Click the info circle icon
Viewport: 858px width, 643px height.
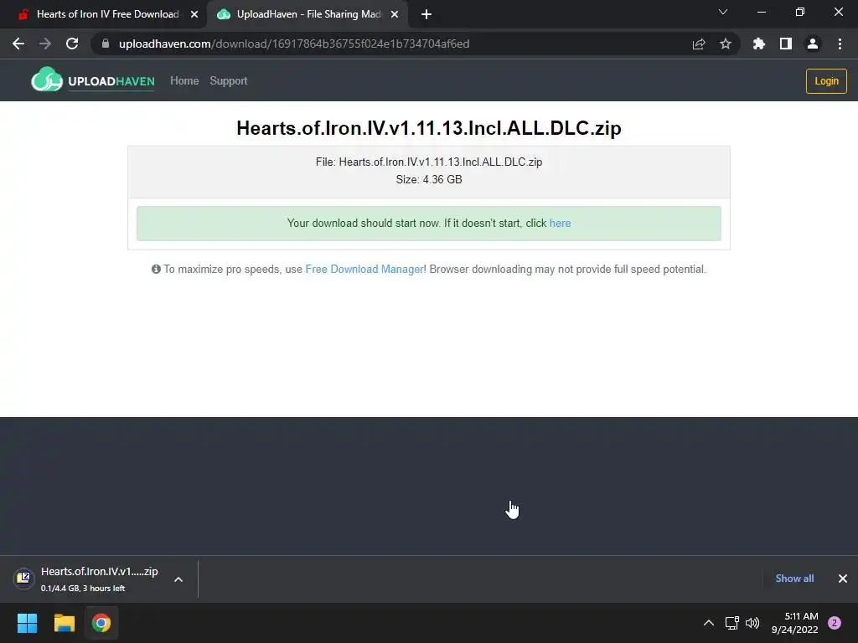(x=156, y=269)
